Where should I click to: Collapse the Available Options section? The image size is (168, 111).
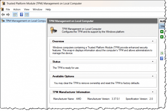coord(153,76)
